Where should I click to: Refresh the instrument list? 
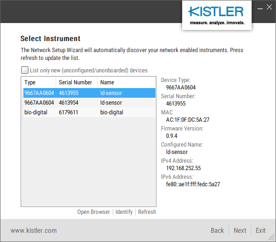[x=147, y=212]
